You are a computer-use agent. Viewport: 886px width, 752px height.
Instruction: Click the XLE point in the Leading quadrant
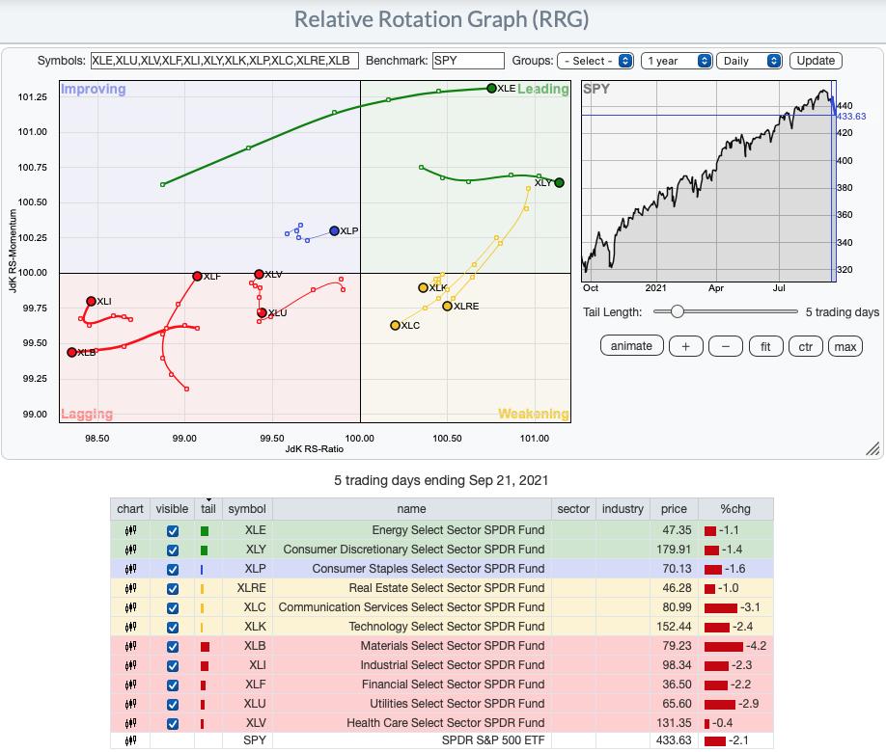[x=491, y=88]
